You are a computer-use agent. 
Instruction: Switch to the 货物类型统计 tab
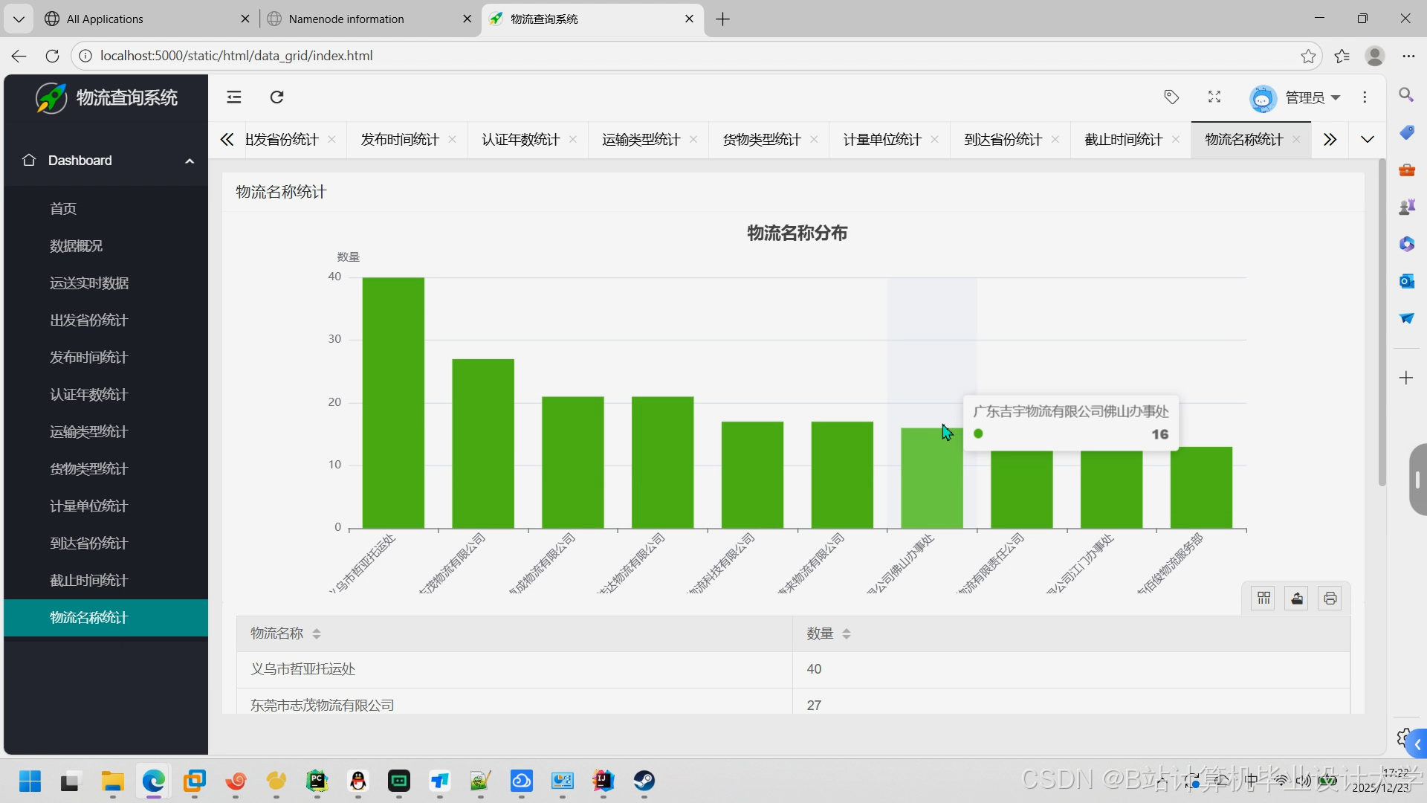pos(761,140)
